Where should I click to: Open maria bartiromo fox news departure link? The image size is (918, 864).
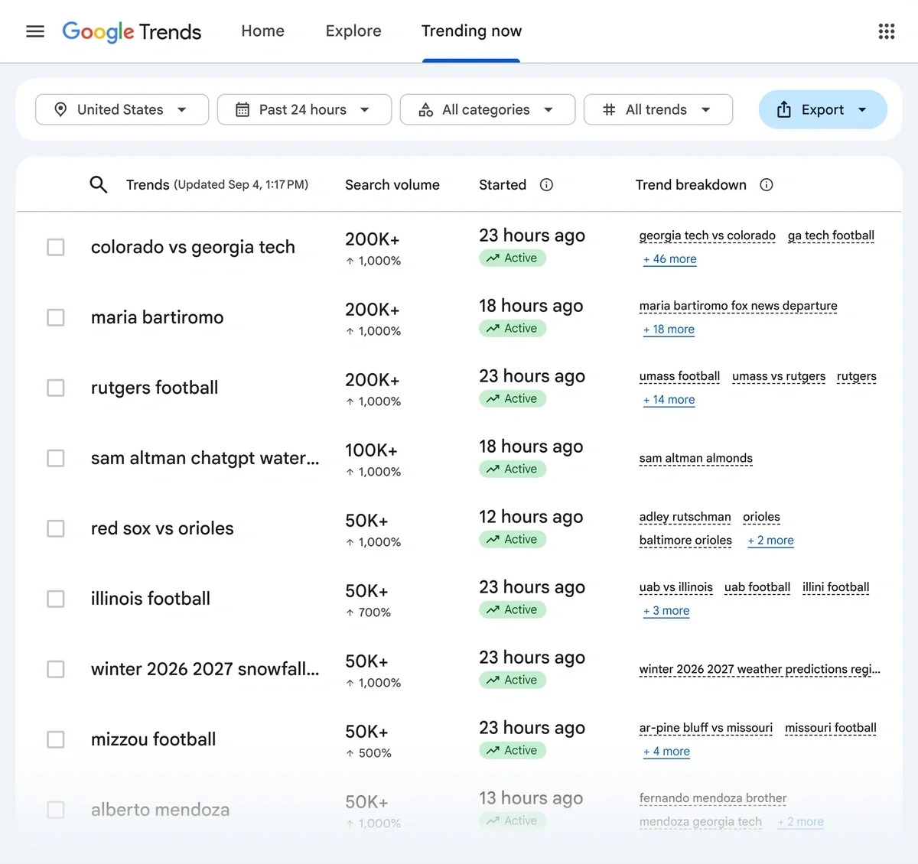point(738,306)
